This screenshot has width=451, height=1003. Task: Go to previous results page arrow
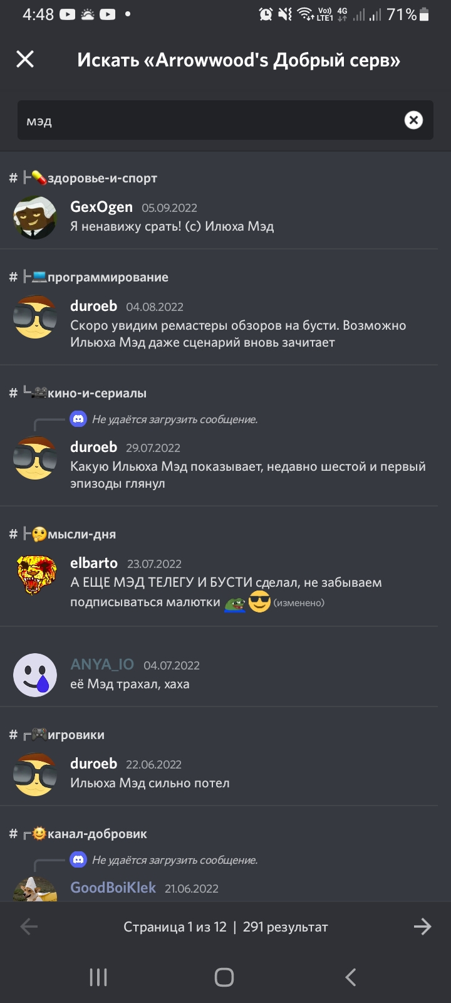29,927
